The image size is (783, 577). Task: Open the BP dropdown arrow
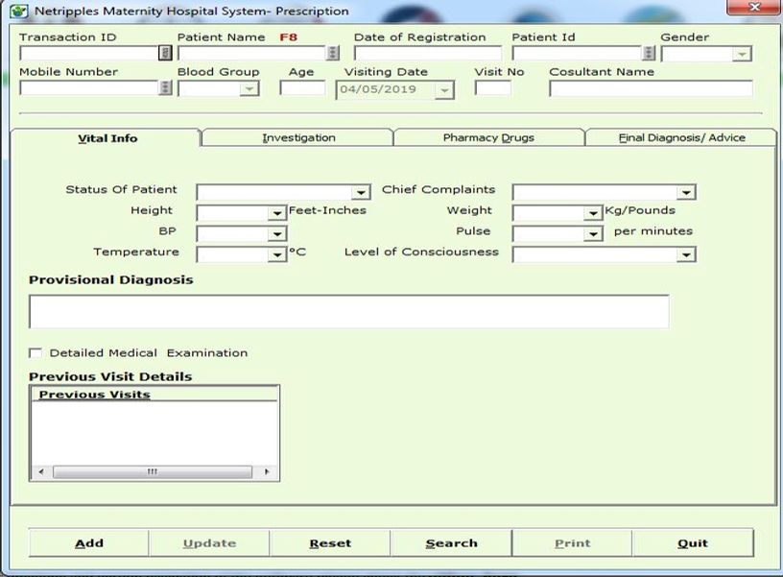click(x=276, y=234)
